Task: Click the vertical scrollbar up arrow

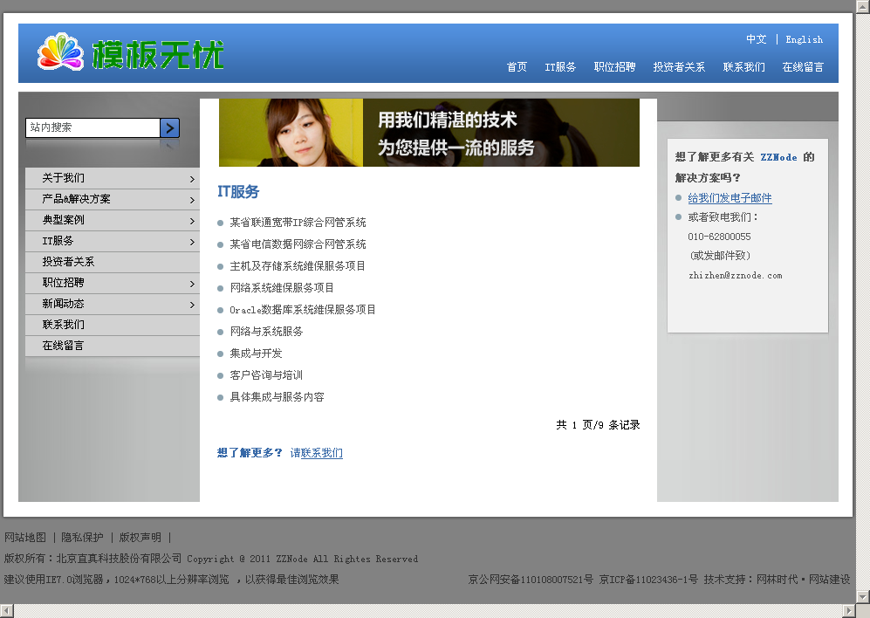Action: (862, 6)
